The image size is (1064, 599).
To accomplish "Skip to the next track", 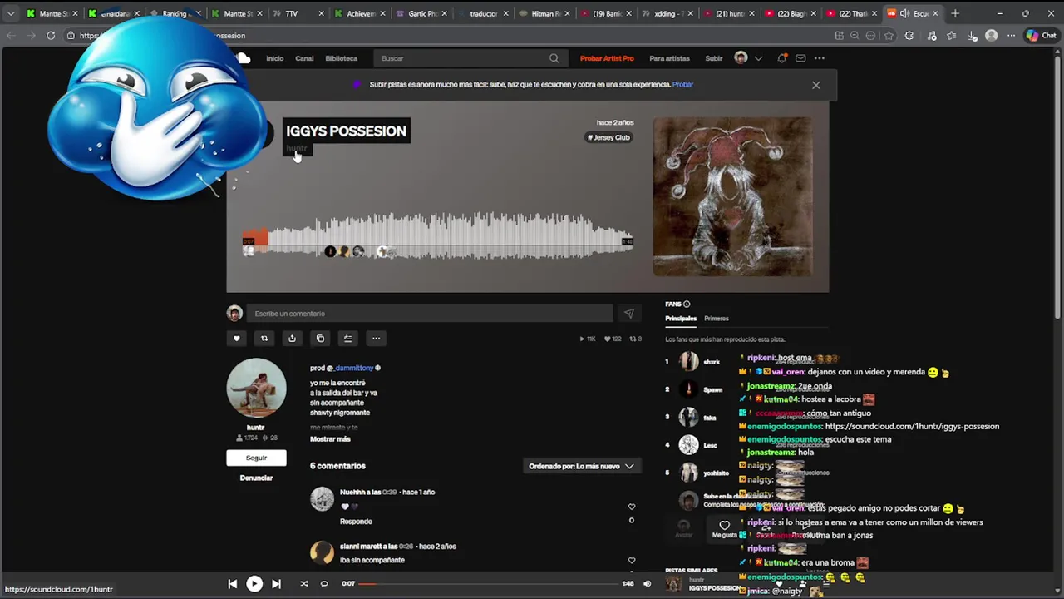I will click(x=276, y=584).
